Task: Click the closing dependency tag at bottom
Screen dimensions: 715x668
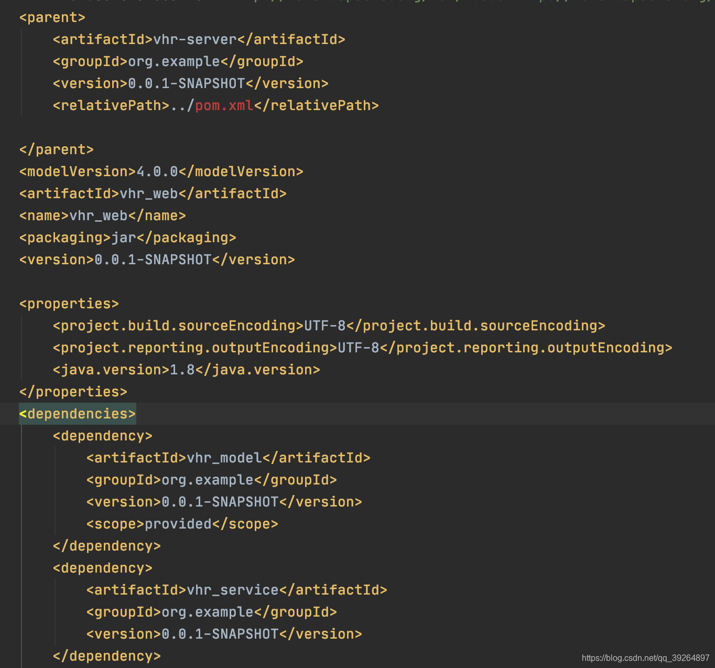Action: coord(106,655)
